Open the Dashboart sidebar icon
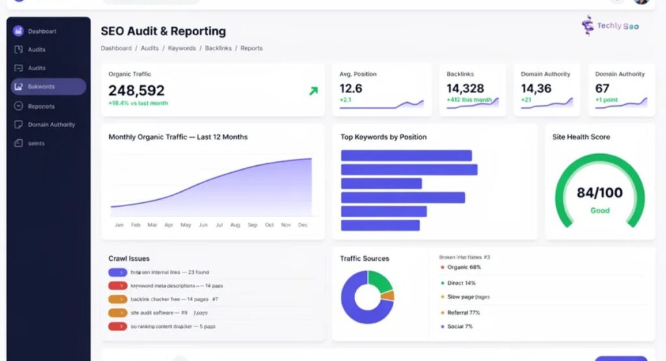This screenshot has height=361, width=666. 18,31
